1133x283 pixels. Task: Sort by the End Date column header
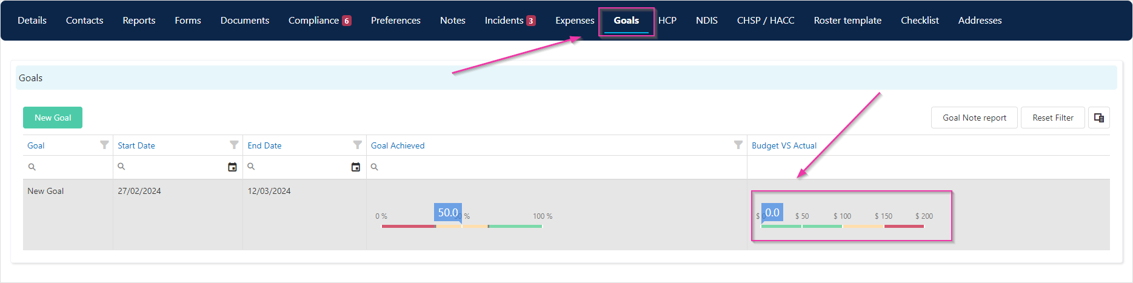coord(264,145)
